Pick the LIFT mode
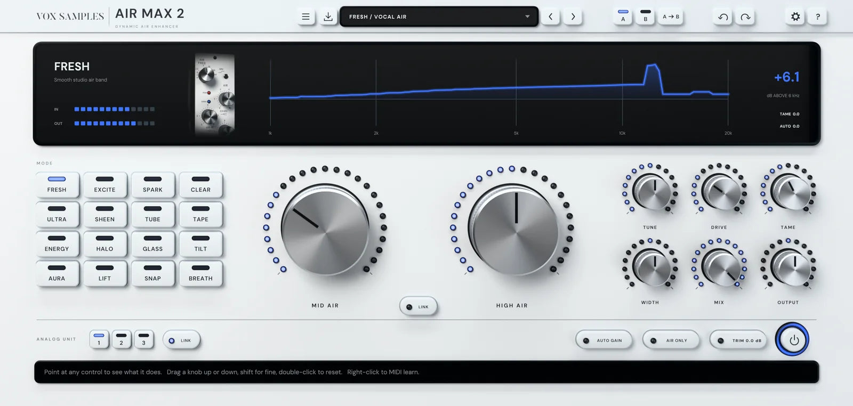 [105, 273]
